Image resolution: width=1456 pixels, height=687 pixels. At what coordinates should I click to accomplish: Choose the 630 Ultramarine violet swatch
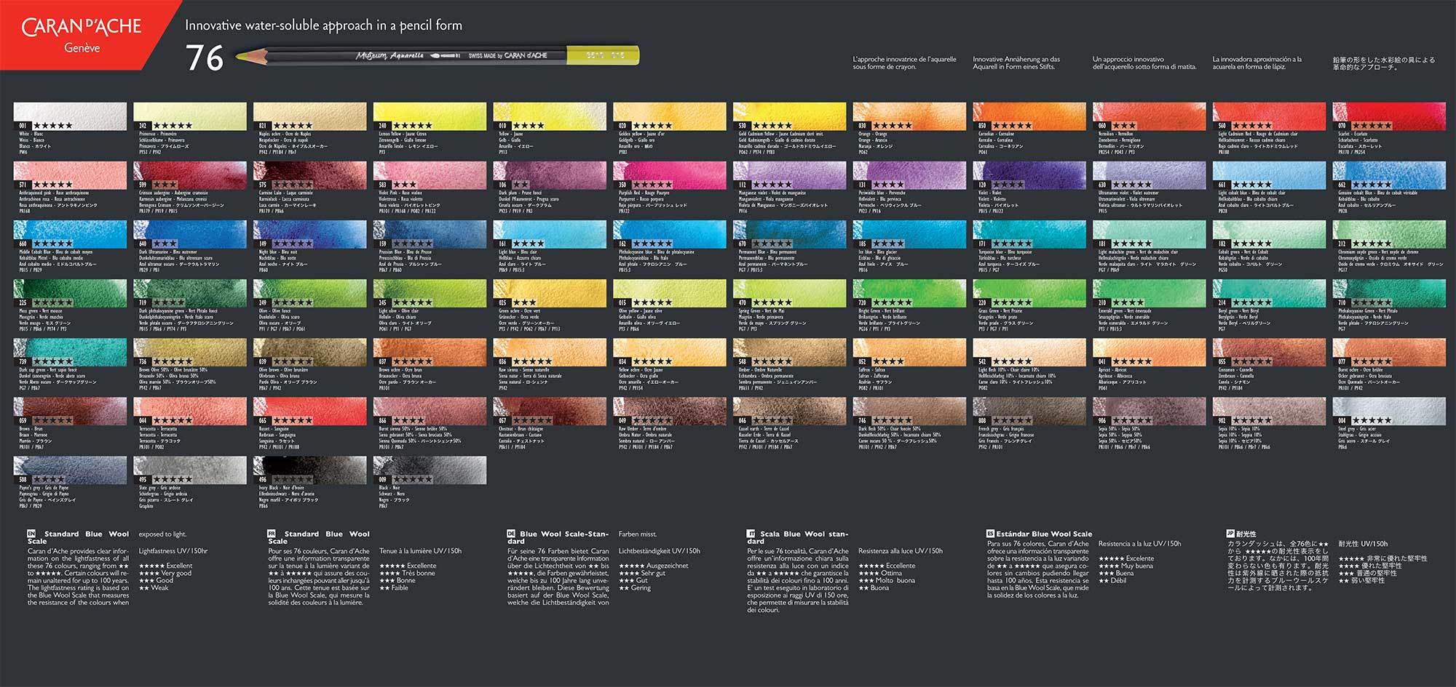1150,176
